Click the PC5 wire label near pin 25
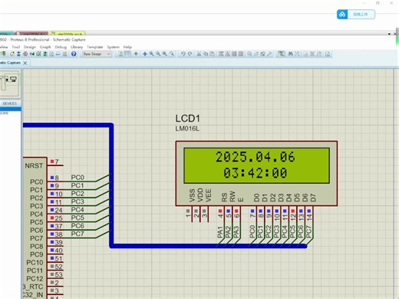This screenshot has height=299, width=399. click(x=77, y=218)
